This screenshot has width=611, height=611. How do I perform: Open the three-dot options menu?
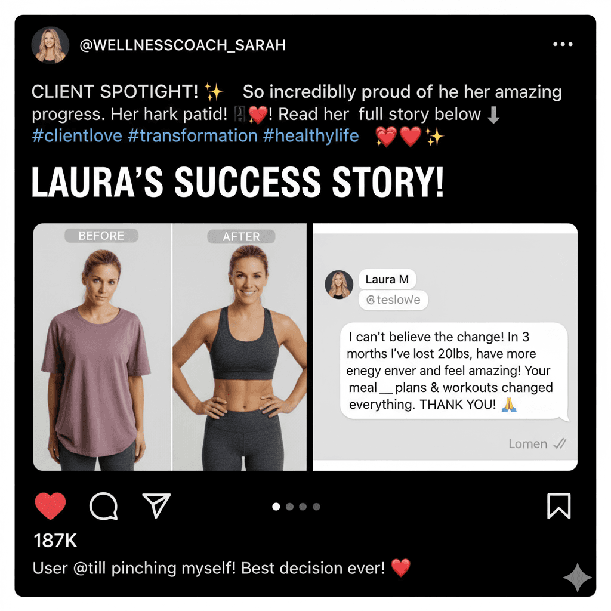click(563, 44)
